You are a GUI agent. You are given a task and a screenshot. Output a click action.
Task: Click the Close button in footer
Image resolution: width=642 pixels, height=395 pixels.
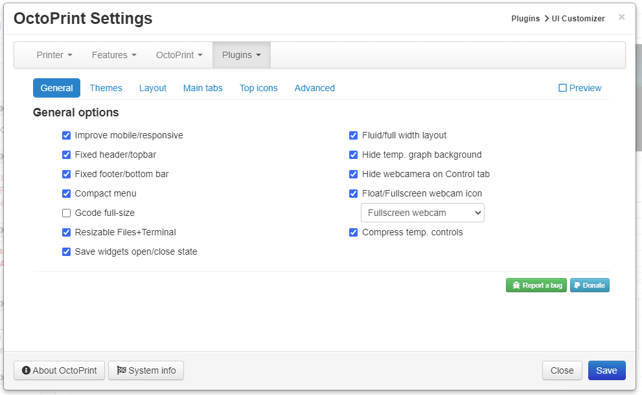click(x=562, y=370)
